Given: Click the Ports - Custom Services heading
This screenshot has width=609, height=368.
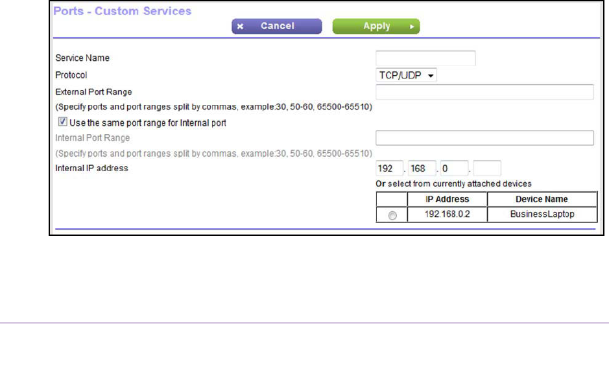Looking at the screenshot, I should 123,11.
